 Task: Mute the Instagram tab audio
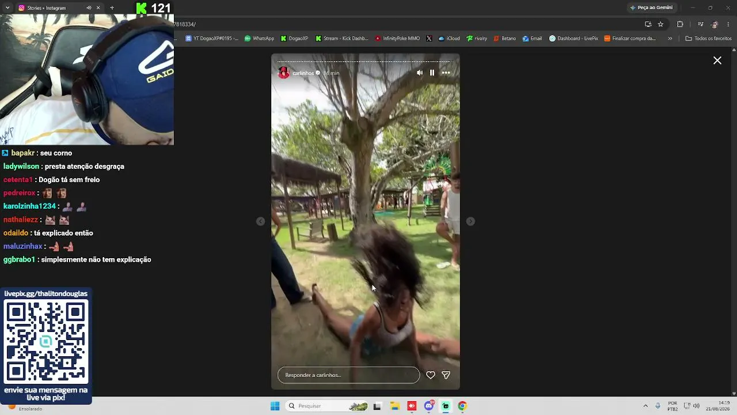tap(89, 8)
